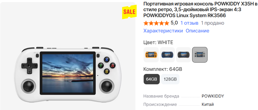Select the white console color swatch

click(x=200, y=55)
